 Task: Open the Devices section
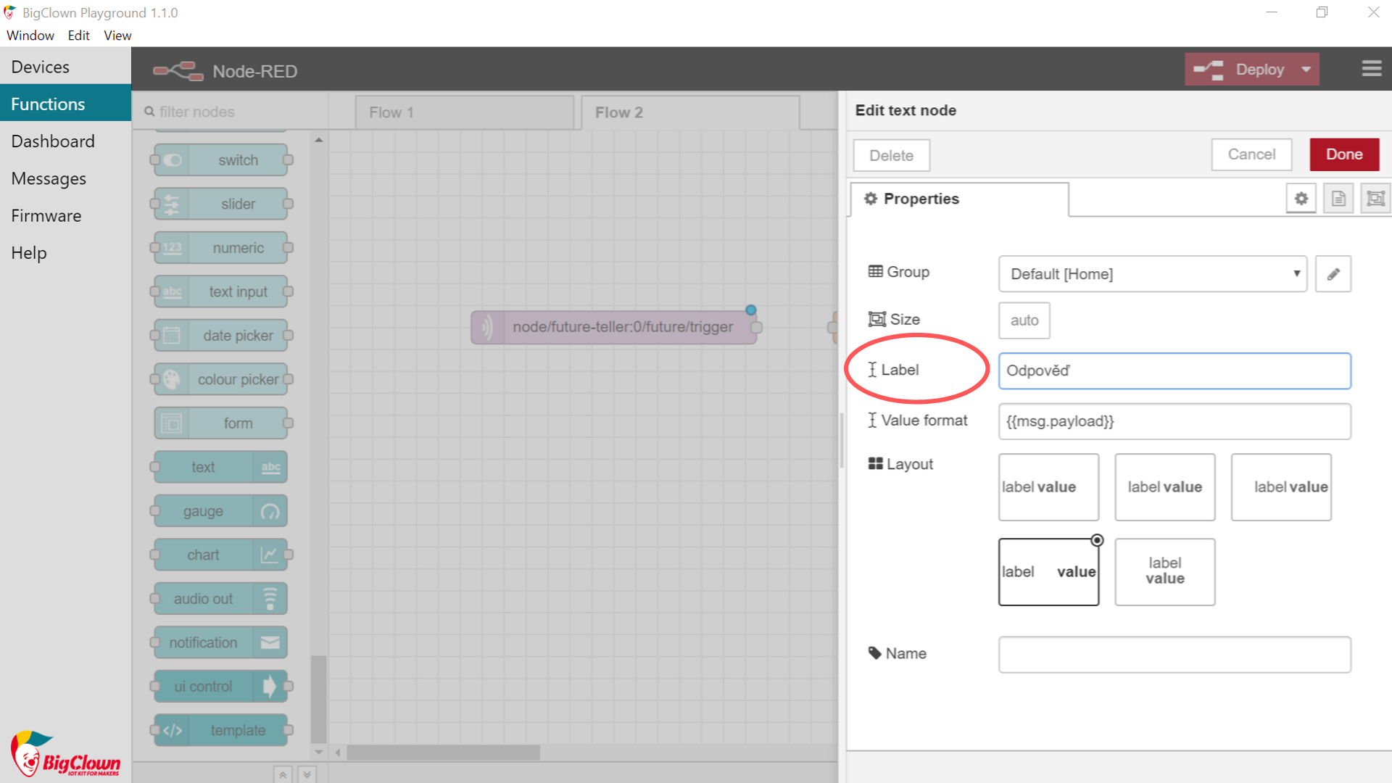(x=65, y=67)
